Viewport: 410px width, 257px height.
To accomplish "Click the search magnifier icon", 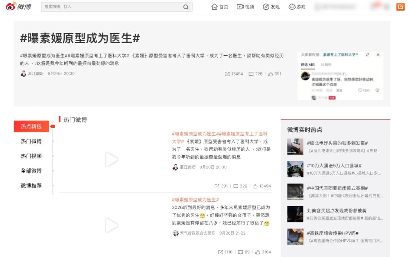I will tap(186, 7).
